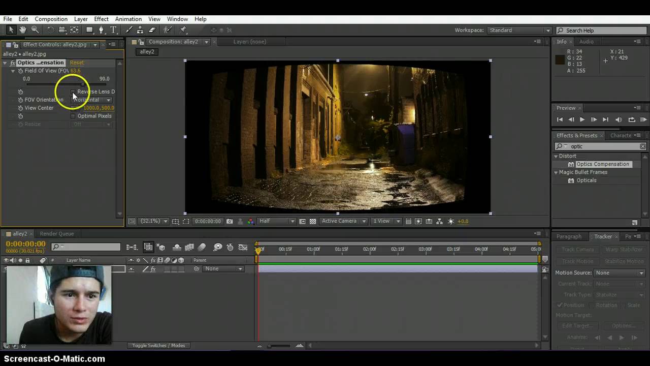Open the Parent None dropdown

[223, 268]
